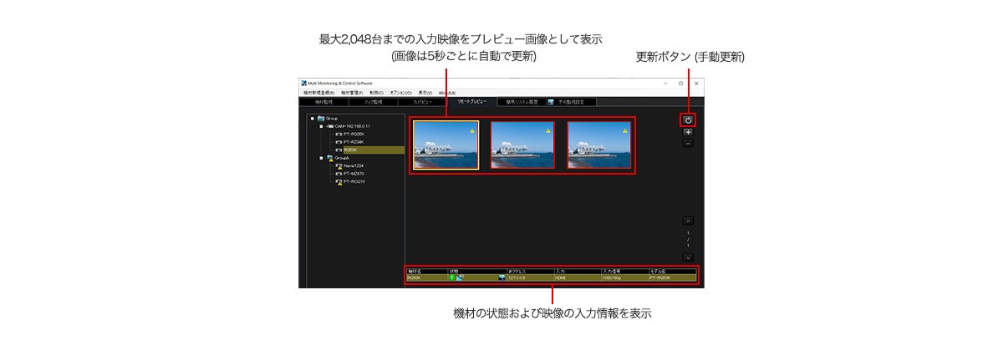The height and width of the screenshot is (356, 1003).
Task: Select the middle preview thumbnail
Action: 522,145
